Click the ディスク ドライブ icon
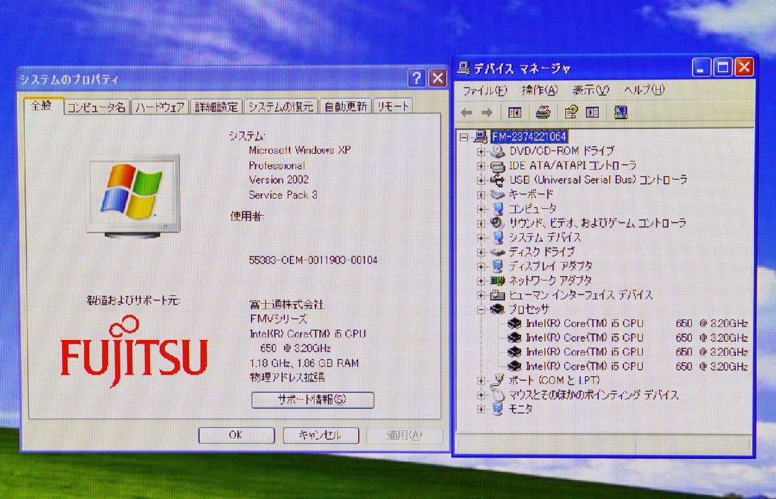776x499 pixels. (x=498, y=251)
